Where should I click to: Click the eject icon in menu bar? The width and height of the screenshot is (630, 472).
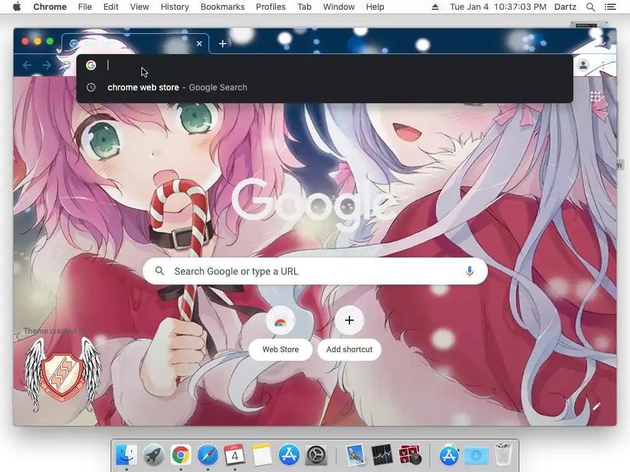pos(435,7)
